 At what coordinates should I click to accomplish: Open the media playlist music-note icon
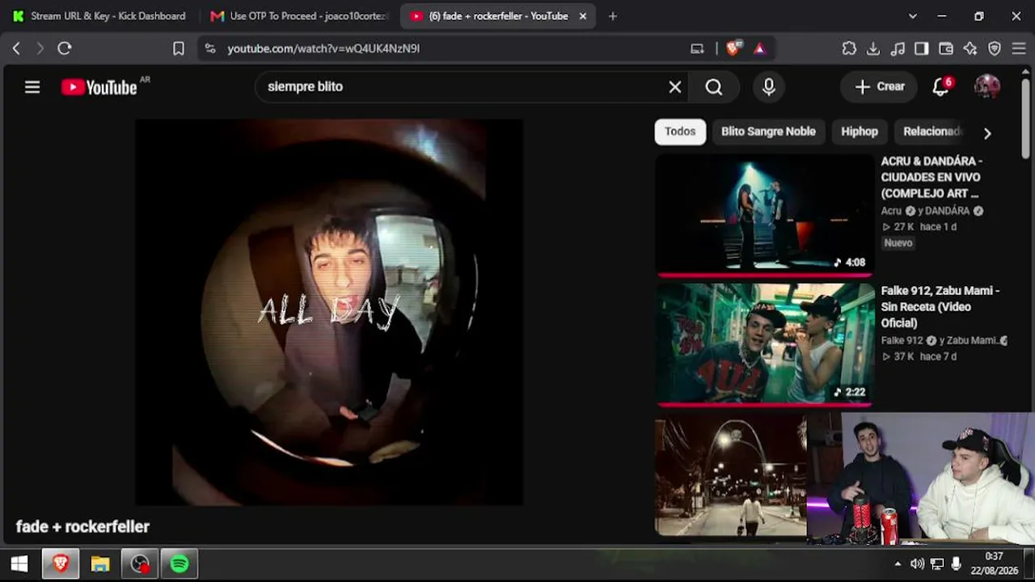point(898,48)
